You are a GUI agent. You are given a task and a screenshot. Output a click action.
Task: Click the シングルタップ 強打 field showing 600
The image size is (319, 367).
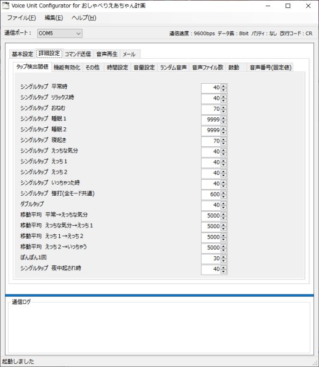(211, 195)
